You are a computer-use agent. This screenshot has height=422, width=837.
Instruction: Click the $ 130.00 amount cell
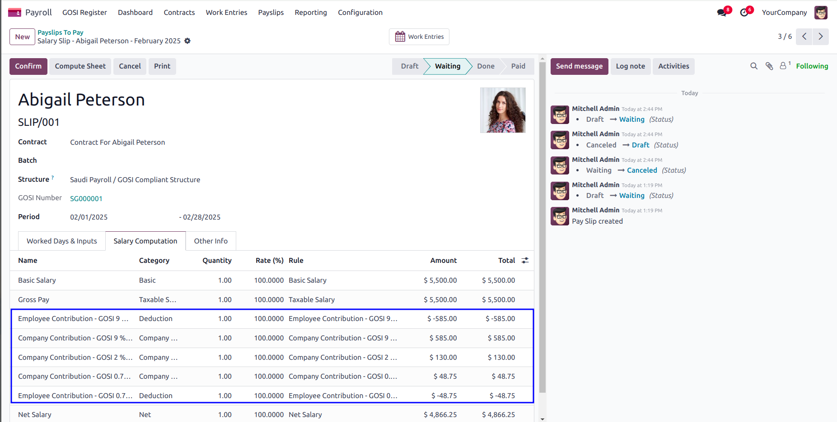click(x=443, y=358)
